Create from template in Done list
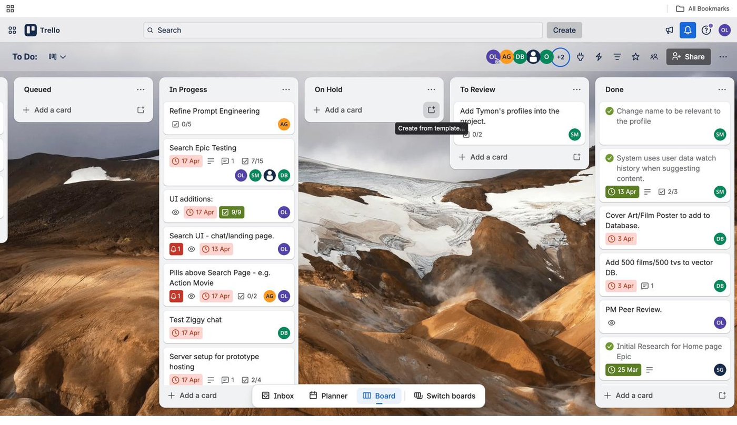 [x=722, y=395]
